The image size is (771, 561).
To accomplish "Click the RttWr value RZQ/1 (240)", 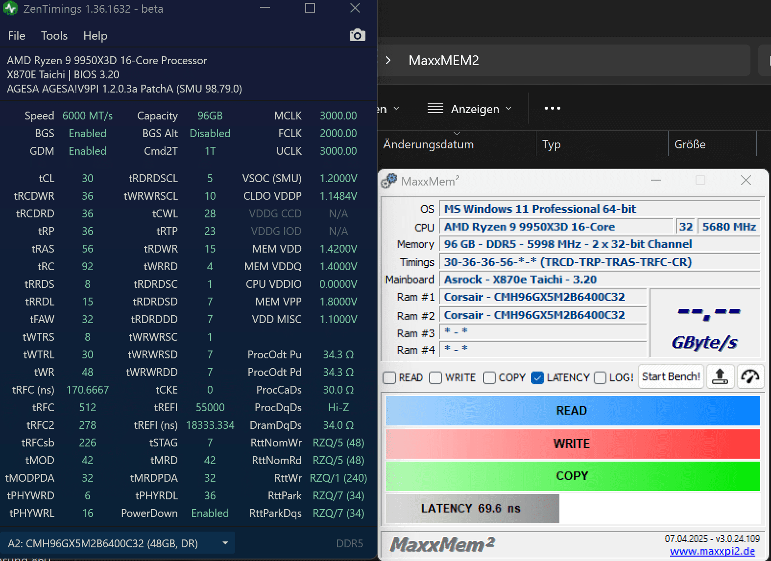I will 338,478.
